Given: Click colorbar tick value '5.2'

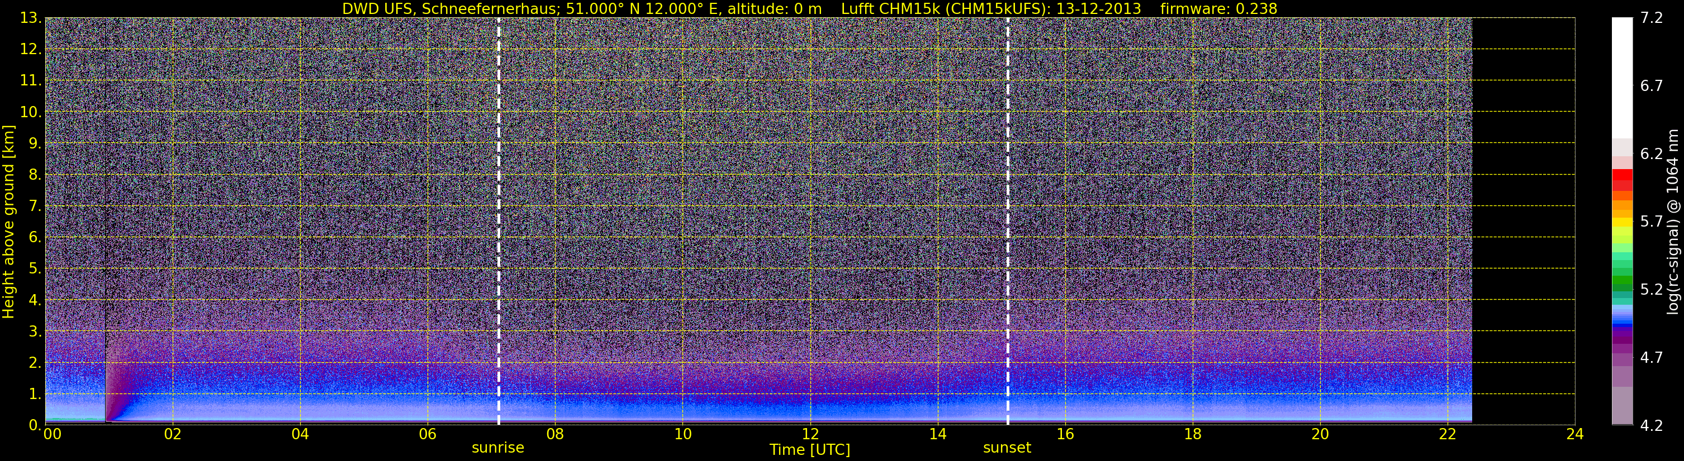Looking at the screenshot, I should click(1652, 289).
